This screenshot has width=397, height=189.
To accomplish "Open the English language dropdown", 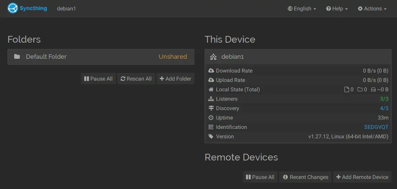I will pos(302,9).
